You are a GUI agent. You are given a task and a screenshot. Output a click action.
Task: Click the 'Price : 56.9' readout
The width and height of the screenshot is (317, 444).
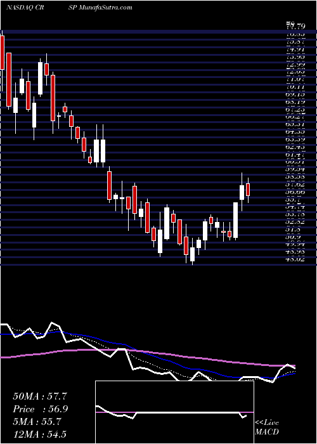point(40,409)
